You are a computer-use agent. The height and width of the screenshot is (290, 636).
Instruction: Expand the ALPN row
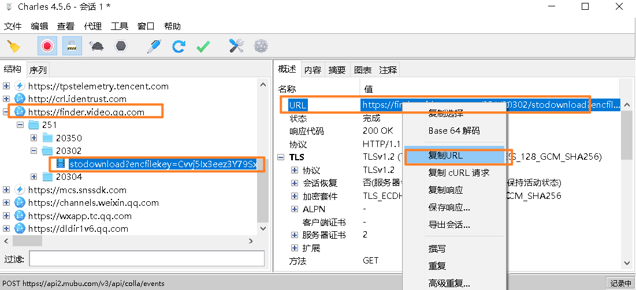click(295, 209)
